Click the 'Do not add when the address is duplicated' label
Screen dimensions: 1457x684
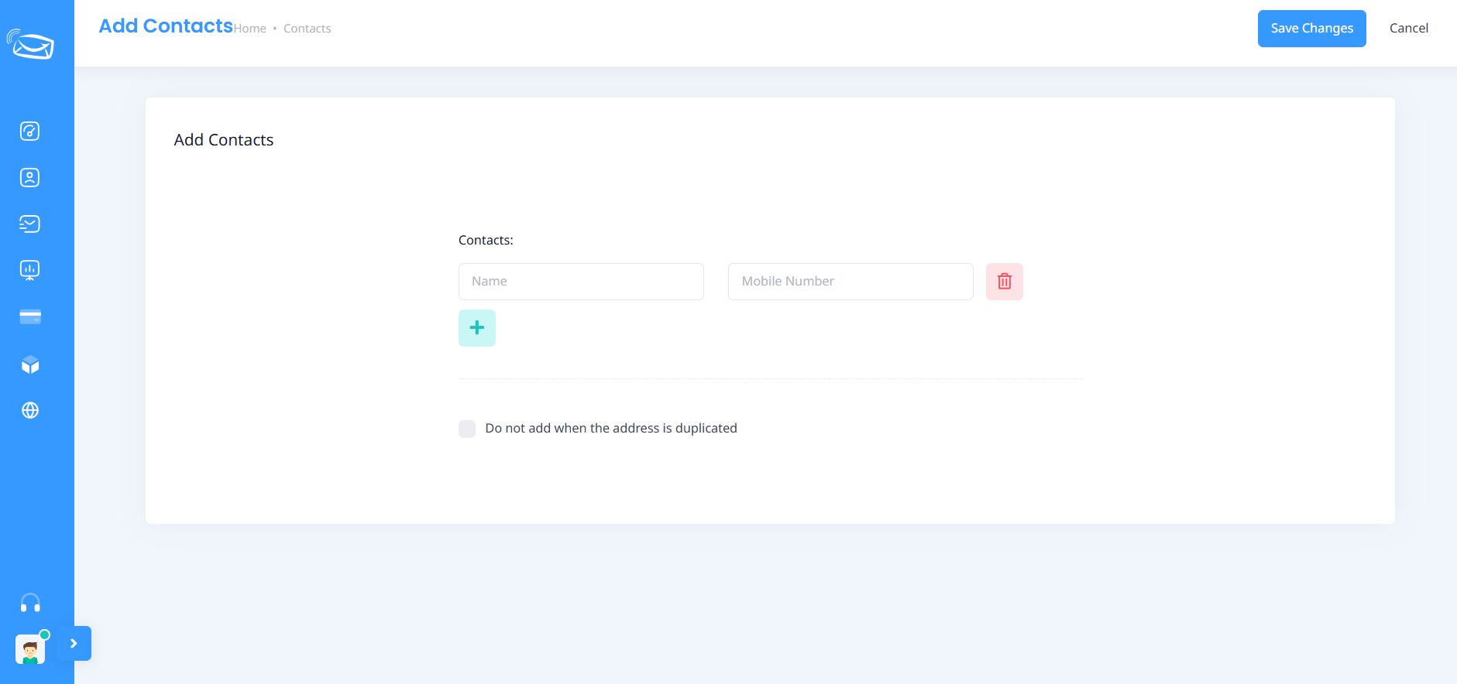click(611, 428)
